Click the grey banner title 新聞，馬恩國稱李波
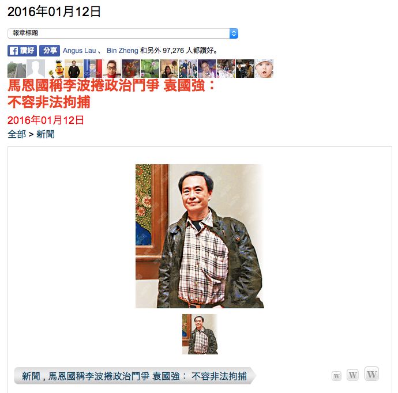 (134, 376)
